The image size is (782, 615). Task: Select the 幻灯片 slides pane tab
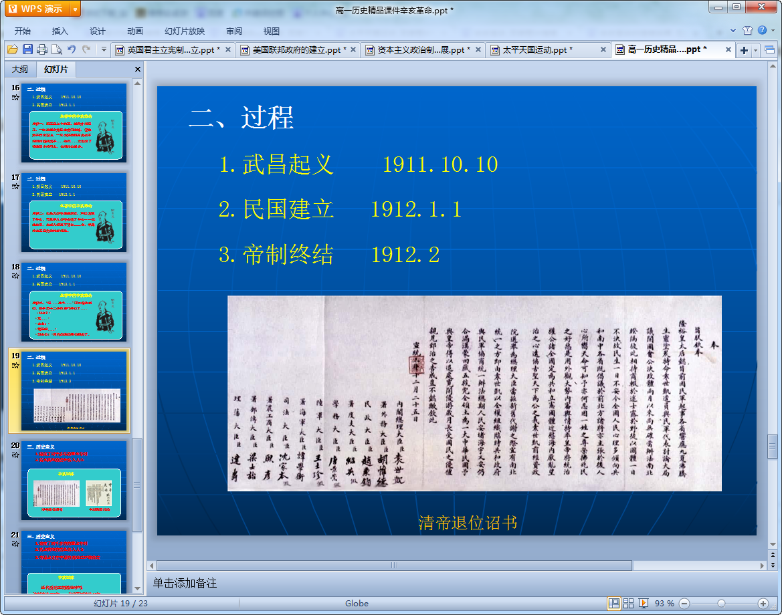(x=56, y=70)
